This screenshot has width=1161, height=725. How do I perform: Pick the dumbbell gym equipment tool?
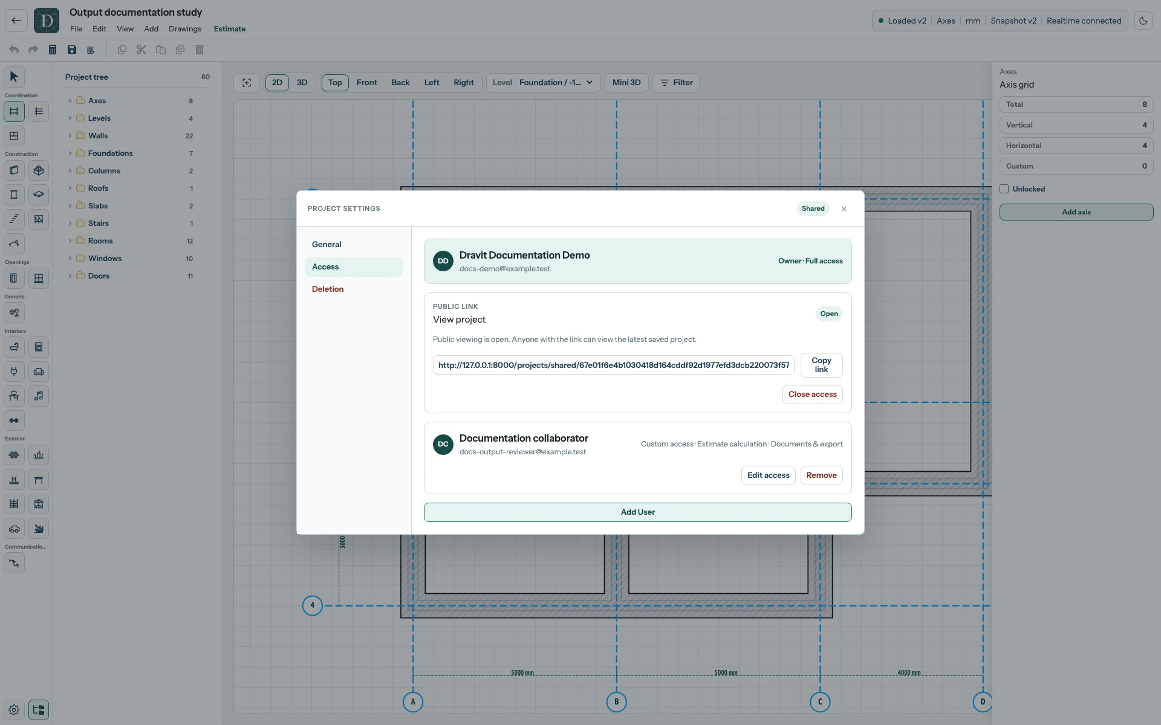tap(14, 420)
